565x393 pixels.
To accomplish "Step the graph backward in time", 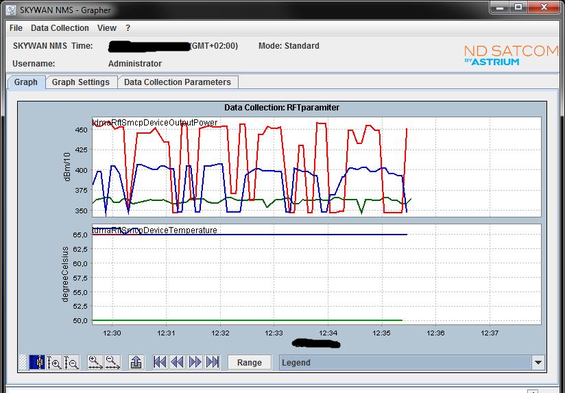I will (178, 362).
